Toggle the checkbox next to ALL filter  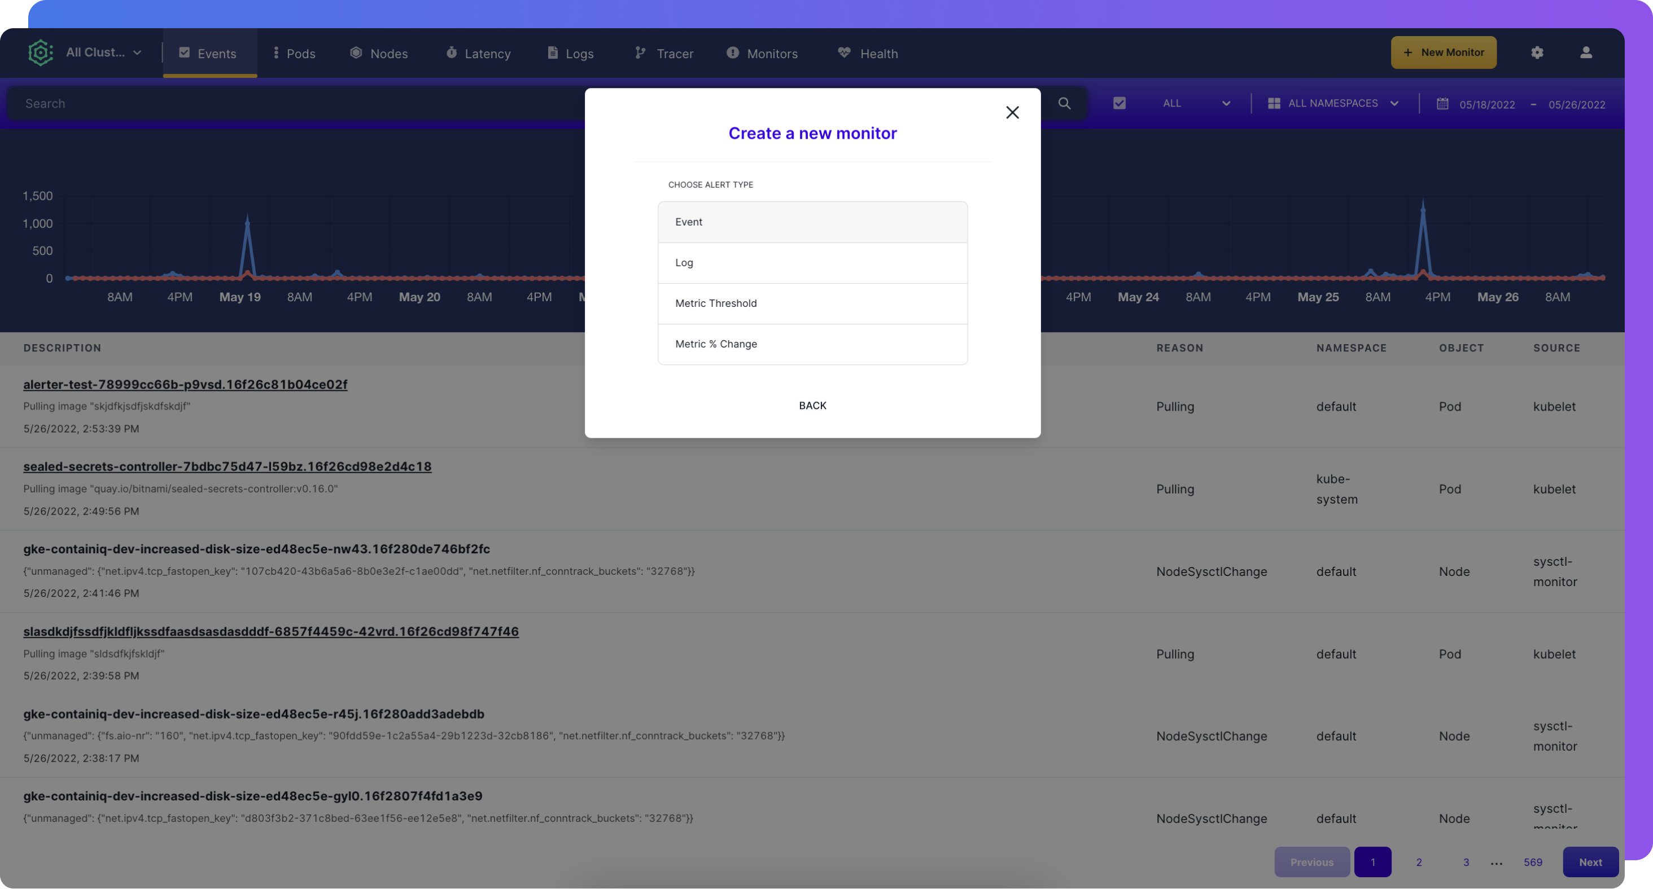(1119, 103)
